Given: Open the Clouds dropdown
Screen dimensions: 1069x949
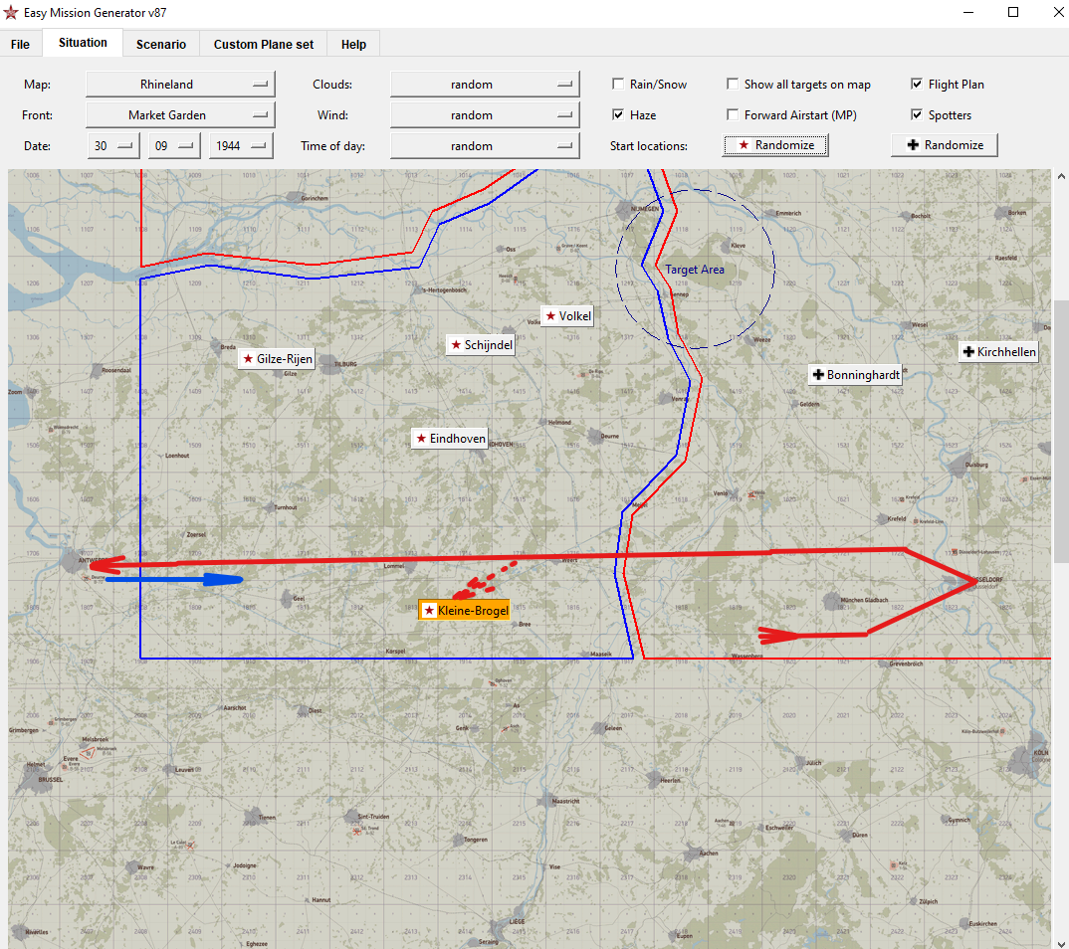Looking at the screenshot, I should (x=485, y=85).
